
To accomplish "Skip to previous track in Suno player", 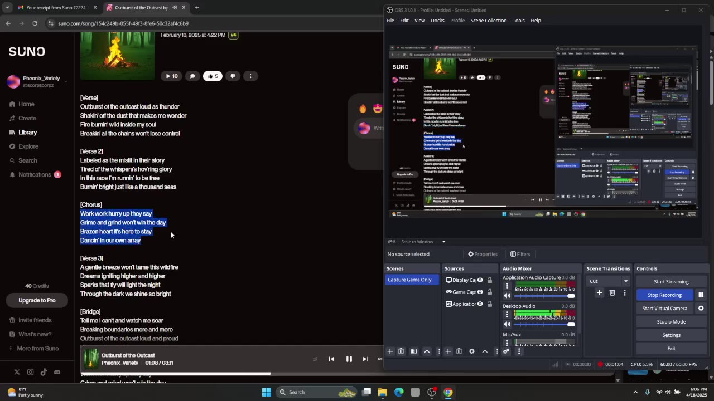I will [331, 359].
